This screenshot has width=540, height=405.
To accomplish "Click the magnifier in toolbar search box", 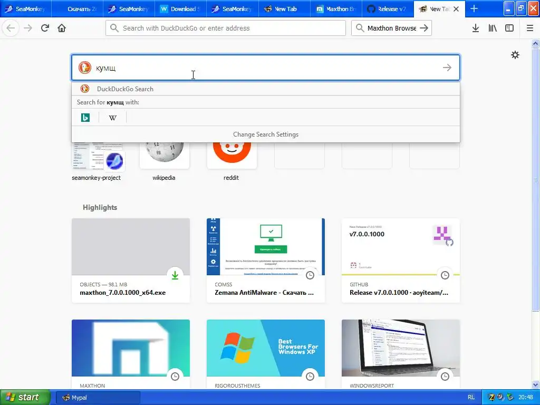I will click(x=360, y=28).
